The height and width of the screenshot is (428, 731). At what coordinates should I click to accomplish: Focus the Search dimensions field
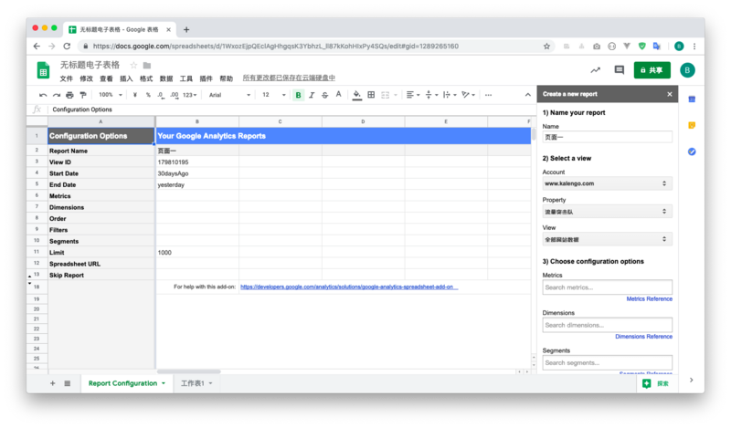(x=607, y=325)
